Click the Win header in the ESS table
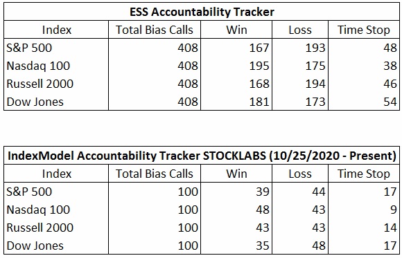This screenshot has width=402, height=258. pos(236,30)
